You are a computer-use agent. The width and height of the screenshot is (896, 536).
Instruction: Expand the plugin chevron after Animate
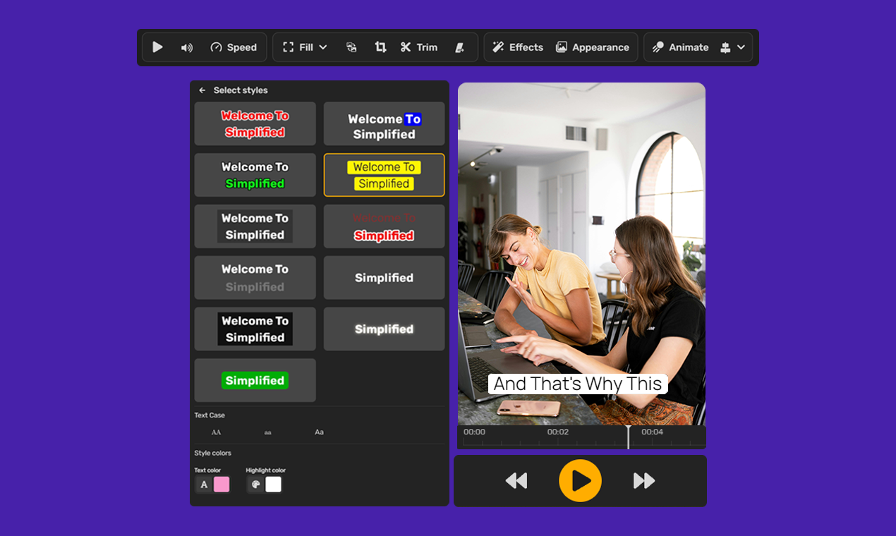point(740,47)
